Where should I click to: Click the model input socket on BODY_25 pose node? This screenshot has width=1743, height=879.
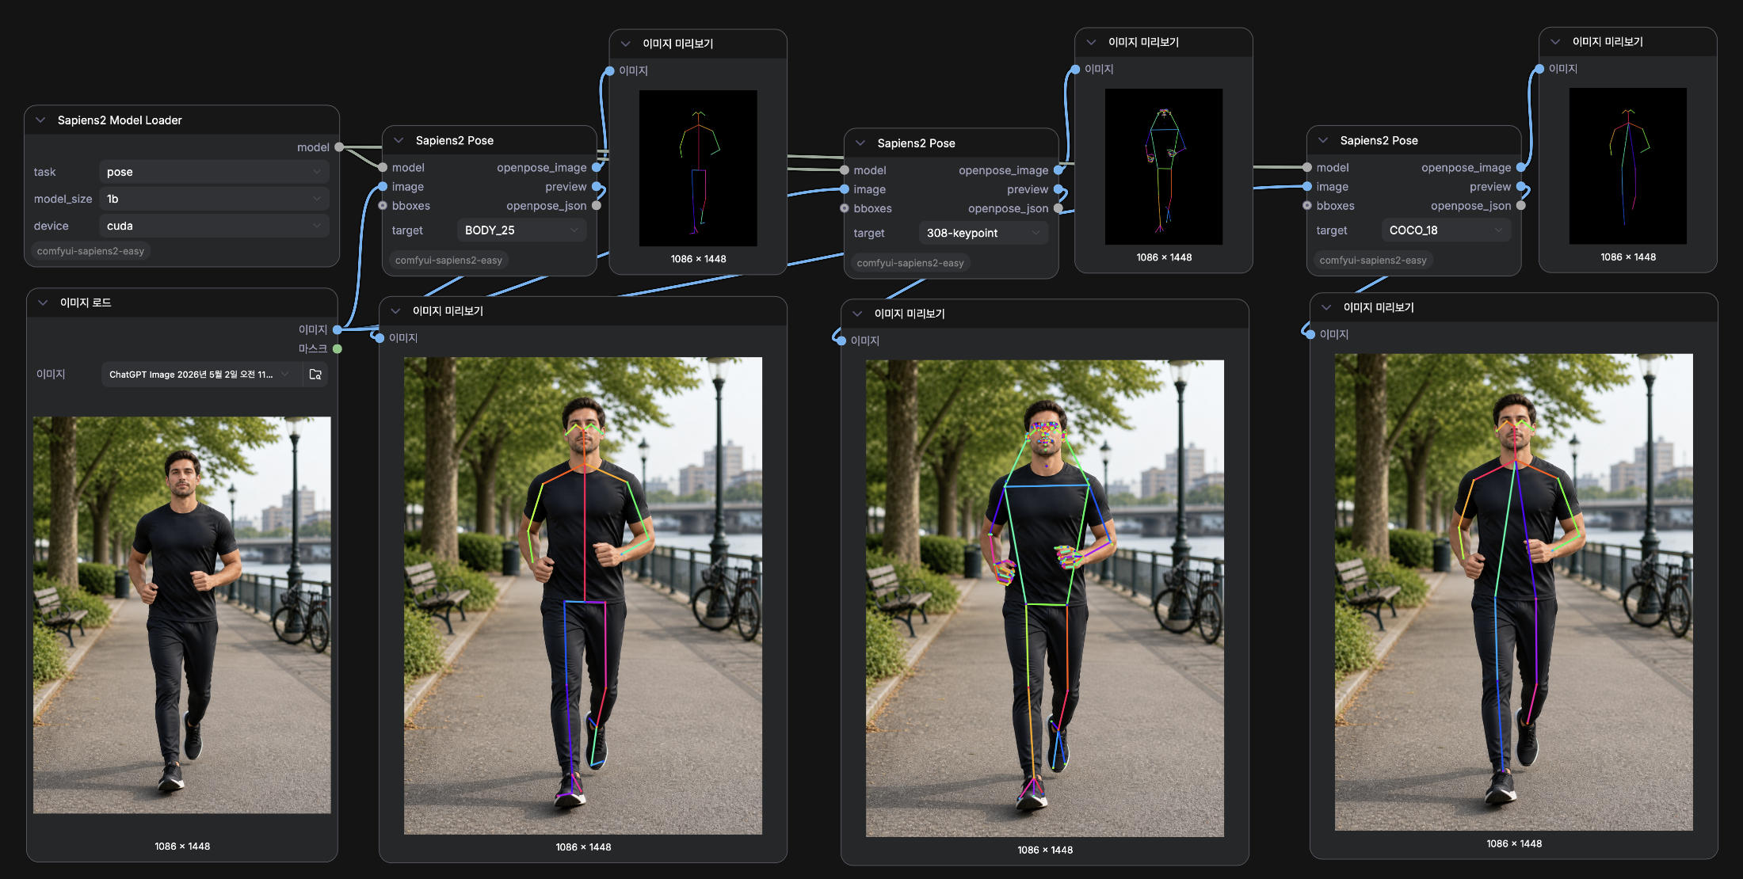point(383,168)
